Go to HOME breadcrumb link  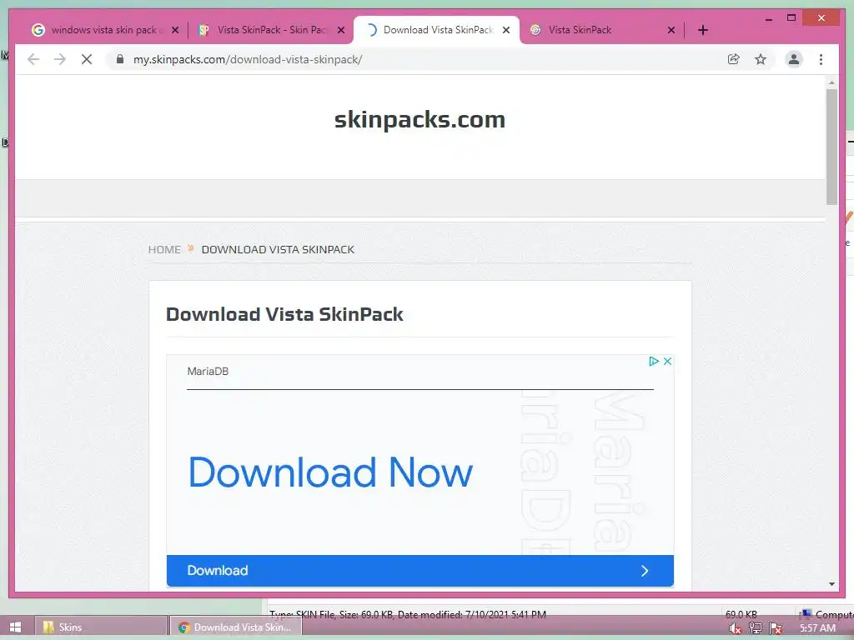[164, 249]
